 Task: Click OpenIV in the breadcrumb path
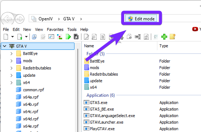point(45,19)
